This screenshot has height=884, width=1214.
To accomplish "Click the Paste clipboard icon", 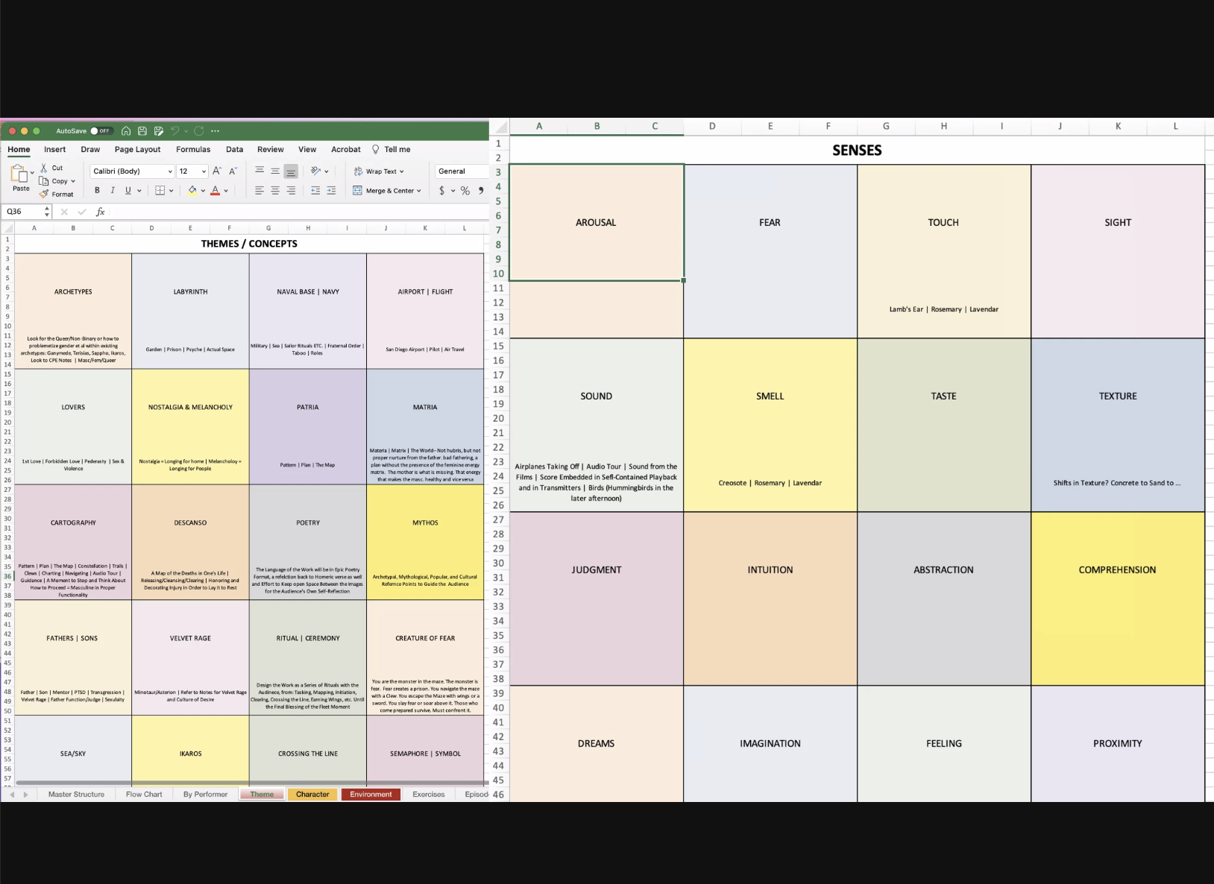I will (19, 174).
